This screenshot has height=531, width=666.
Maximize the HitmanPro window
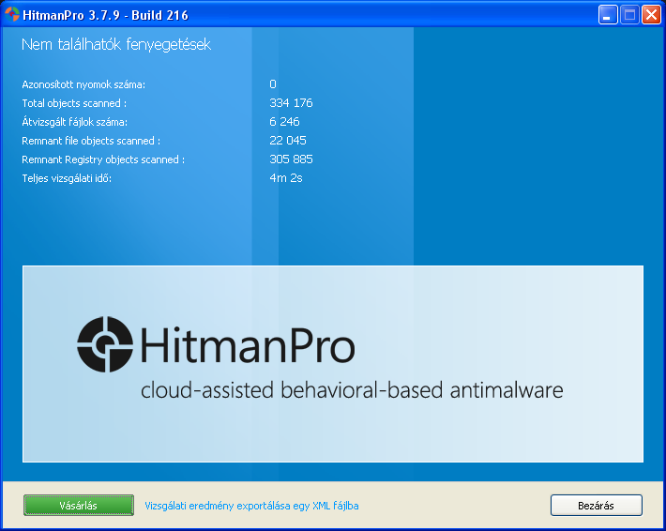[629, 15]
